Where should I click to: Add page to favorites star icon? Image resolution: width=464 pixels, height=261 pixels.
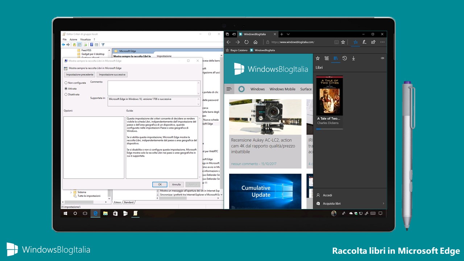click(x=343, y=42)
